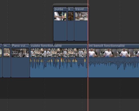Click the purée clip thumbnail
The image size is (139, 111).
pos(60,16)
